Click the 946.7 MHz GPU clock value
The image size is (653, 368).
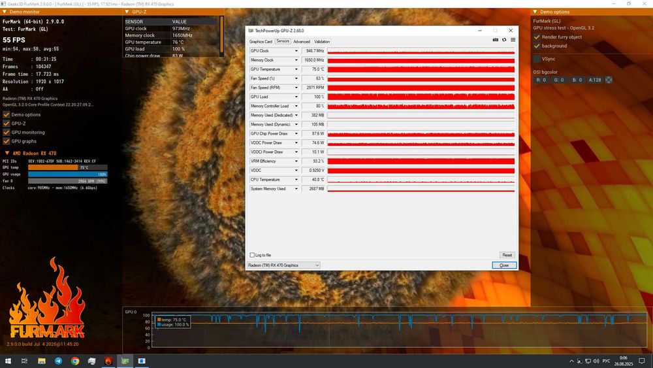pyautogui.click(x=313, y=51)
